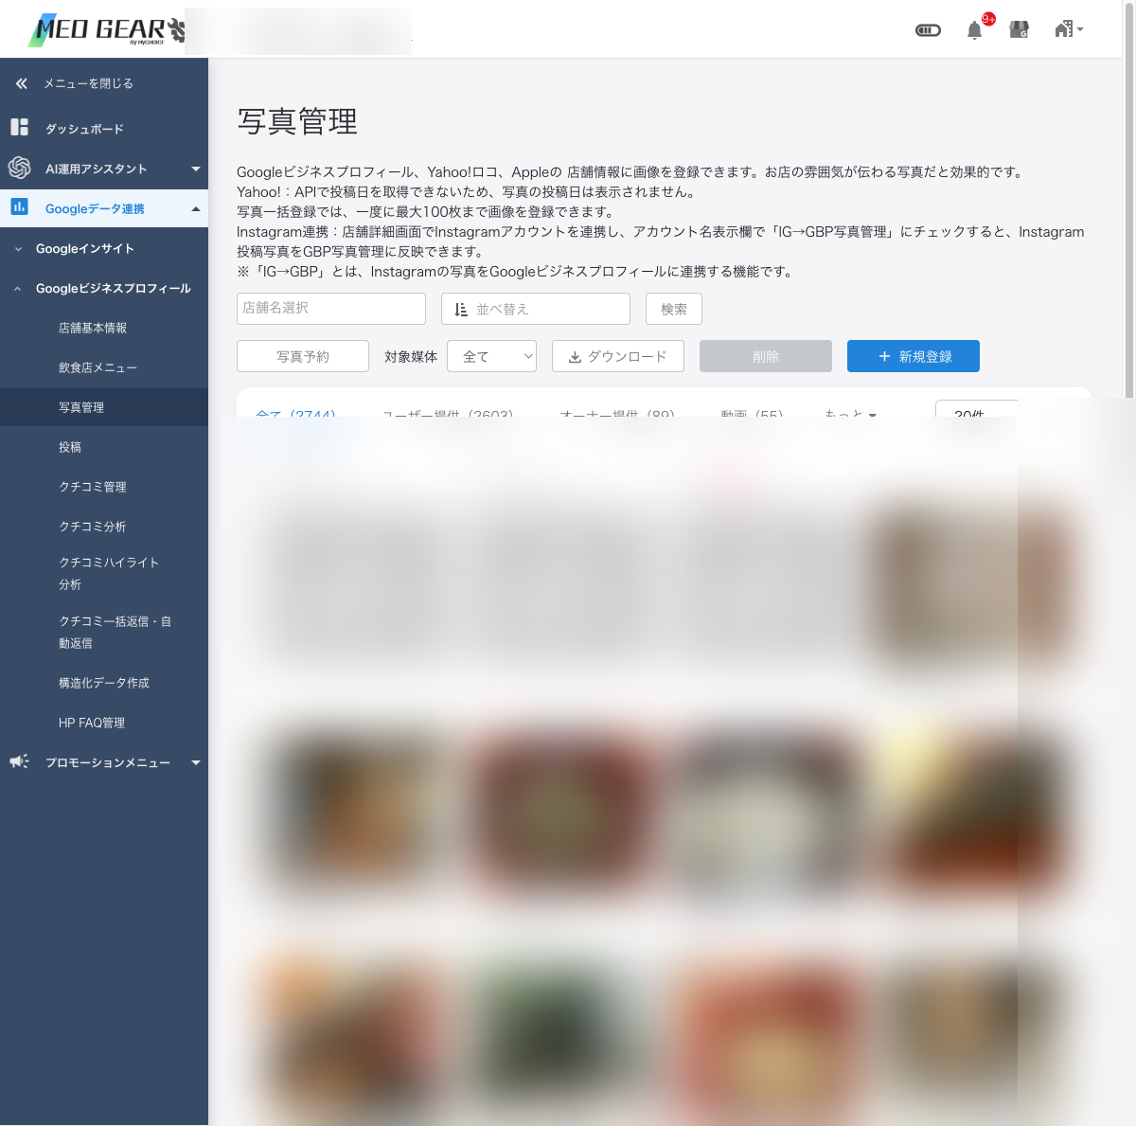Click the ダウンロード button
The image size is (1136, 1126).
tap(618, 356)
